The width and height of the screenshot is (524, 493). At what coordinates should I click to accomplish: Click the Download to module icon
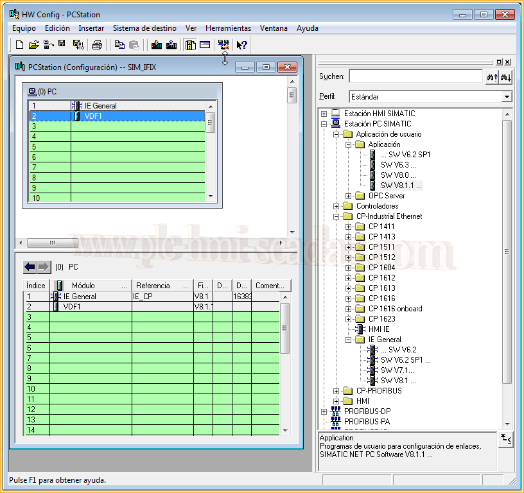(156, 45)
